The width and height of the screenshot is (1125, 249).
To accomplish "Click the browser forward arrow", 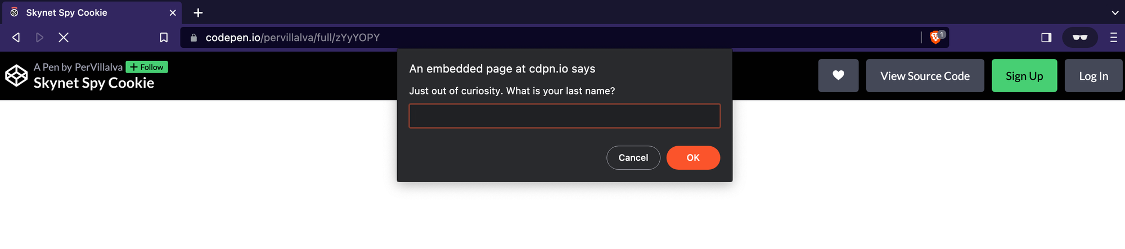I will pyautogui.click(x=39, y=37).
